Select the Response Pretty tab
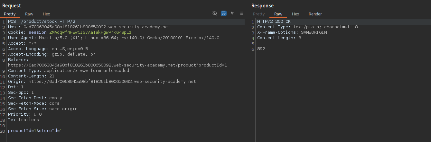 (259, 14)
